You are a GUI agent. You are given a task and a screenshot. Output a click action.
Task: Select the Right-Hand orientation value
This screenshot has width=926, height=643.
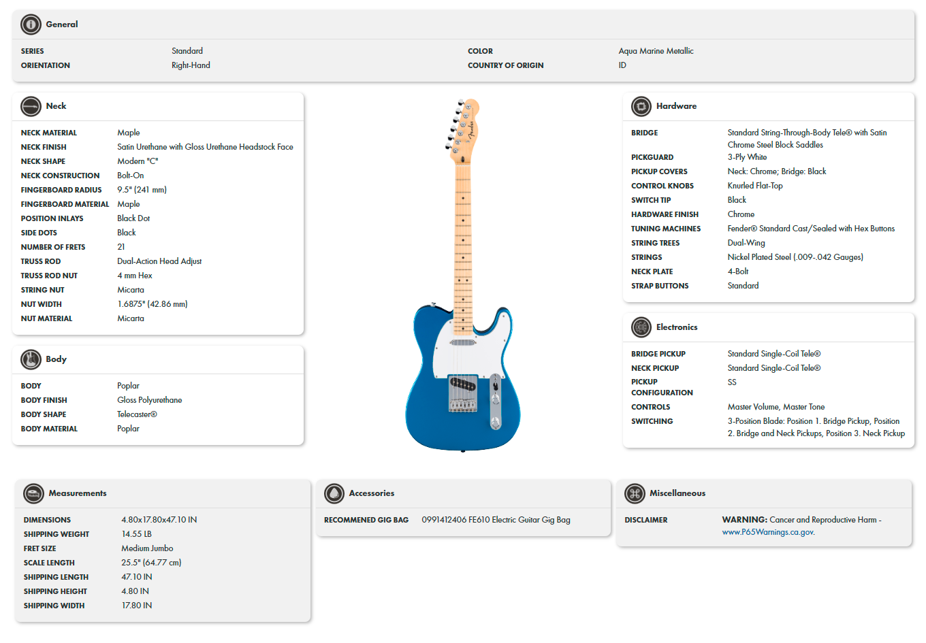[x=191, y=65]
